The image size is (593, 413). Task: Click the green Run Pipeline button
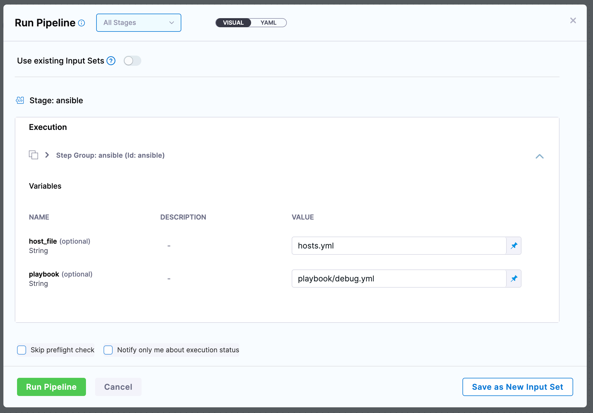point(51,387)
